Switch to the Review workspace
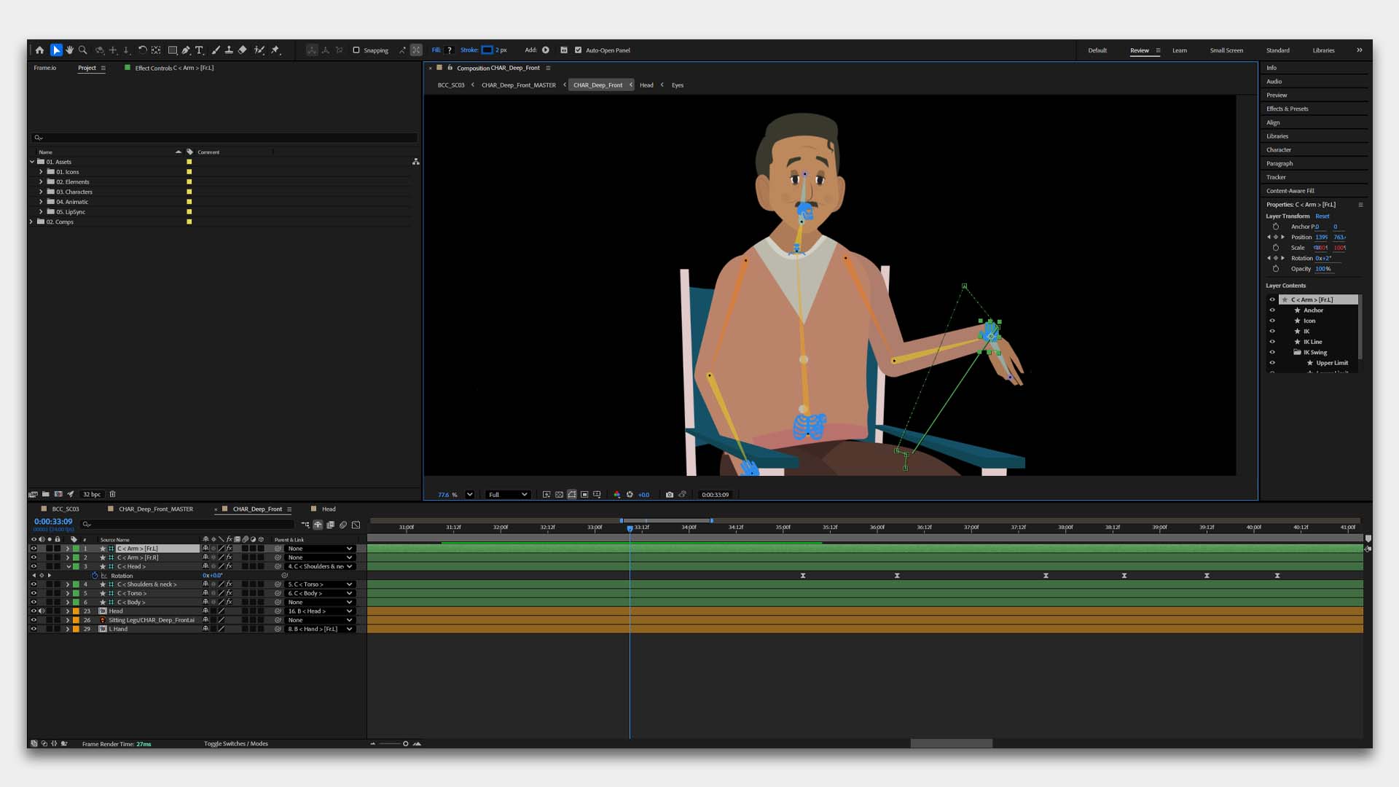Image resolution: width=1399 pixels, height=787 pixels. [x=1139, y=50]
